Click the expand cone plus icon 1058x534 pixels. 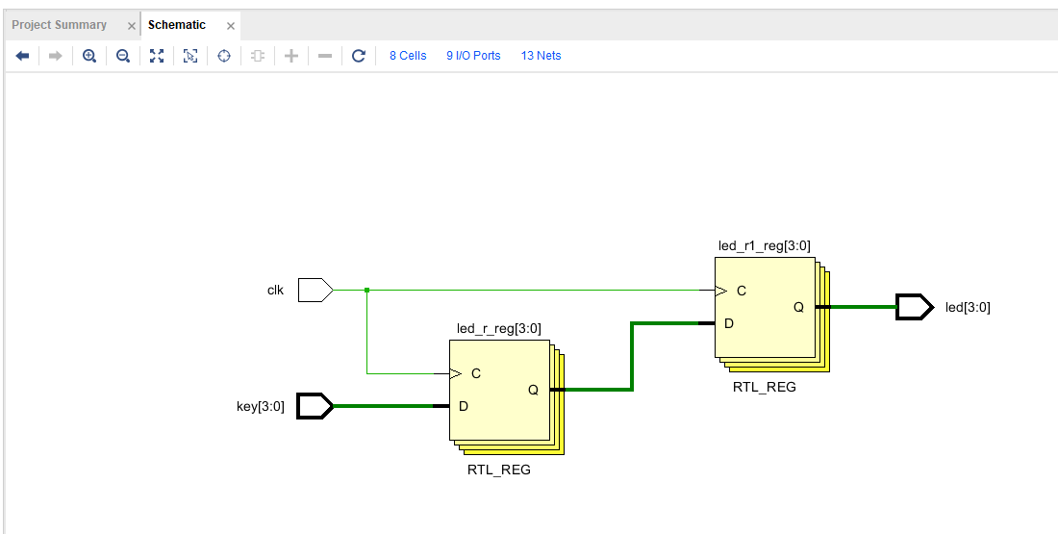290,56
